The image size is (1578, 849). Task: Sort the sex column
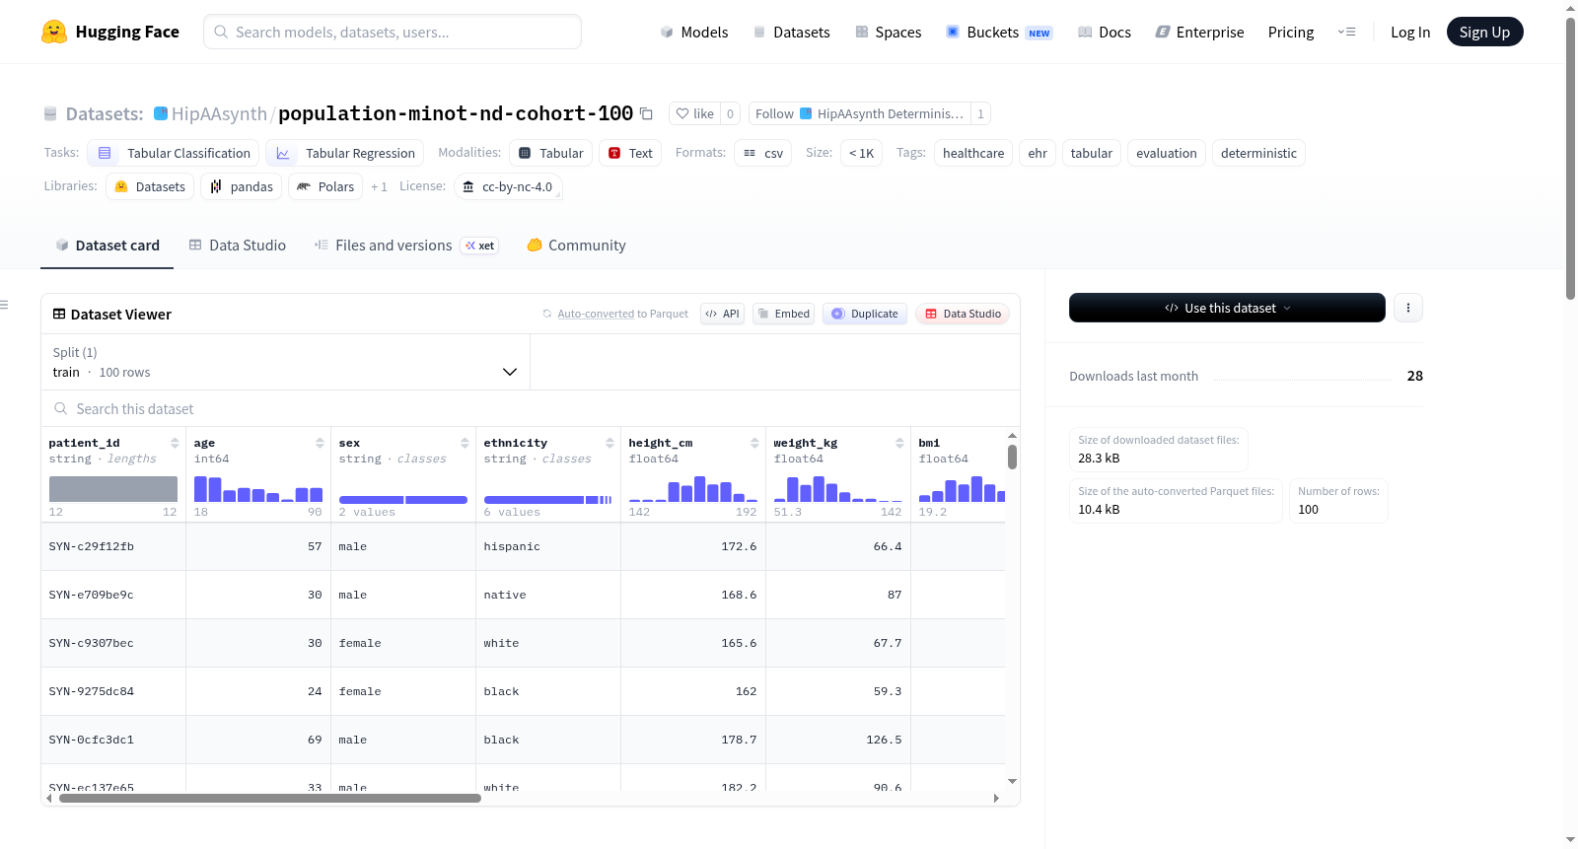click(x=465, y=443)
